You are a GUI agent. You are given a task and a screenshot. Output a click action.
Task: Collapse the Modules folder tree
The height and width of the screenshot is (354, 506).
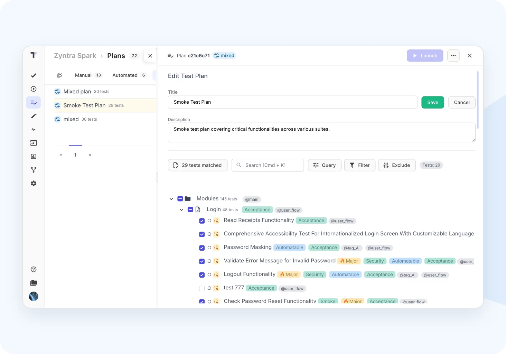(x=171, y=199)
